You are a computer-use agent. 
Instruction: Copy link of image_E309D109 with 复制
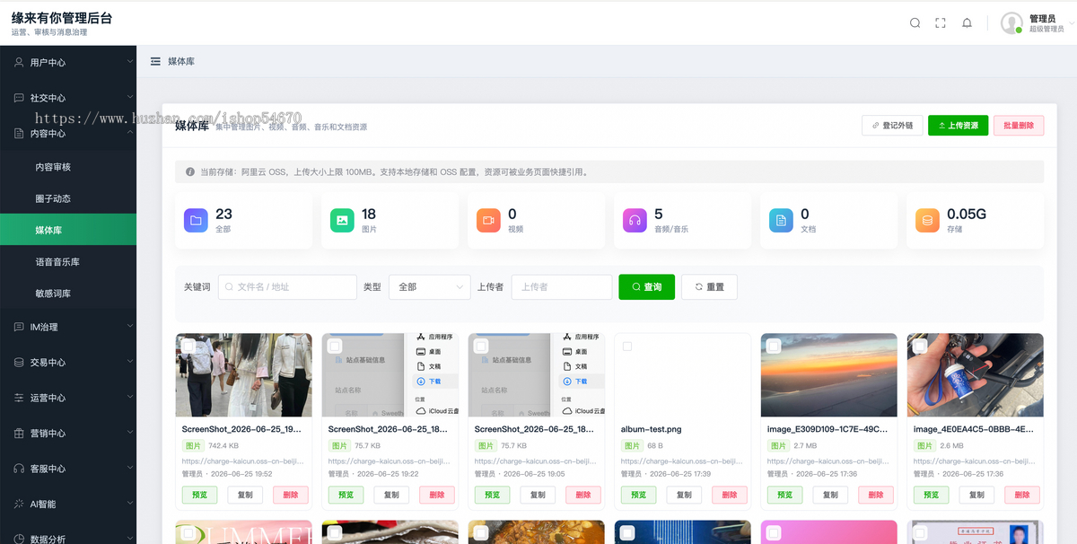[x=830, y=495]
